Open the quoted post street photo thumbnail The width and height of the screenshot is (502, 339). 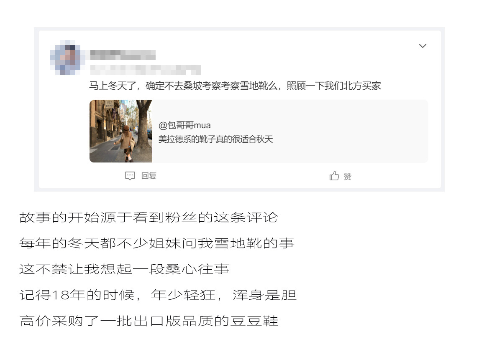pos(121,131)
